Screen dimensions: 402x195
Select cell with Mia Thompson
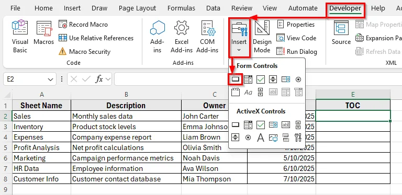pyautogui.click(x=214, y=179)
